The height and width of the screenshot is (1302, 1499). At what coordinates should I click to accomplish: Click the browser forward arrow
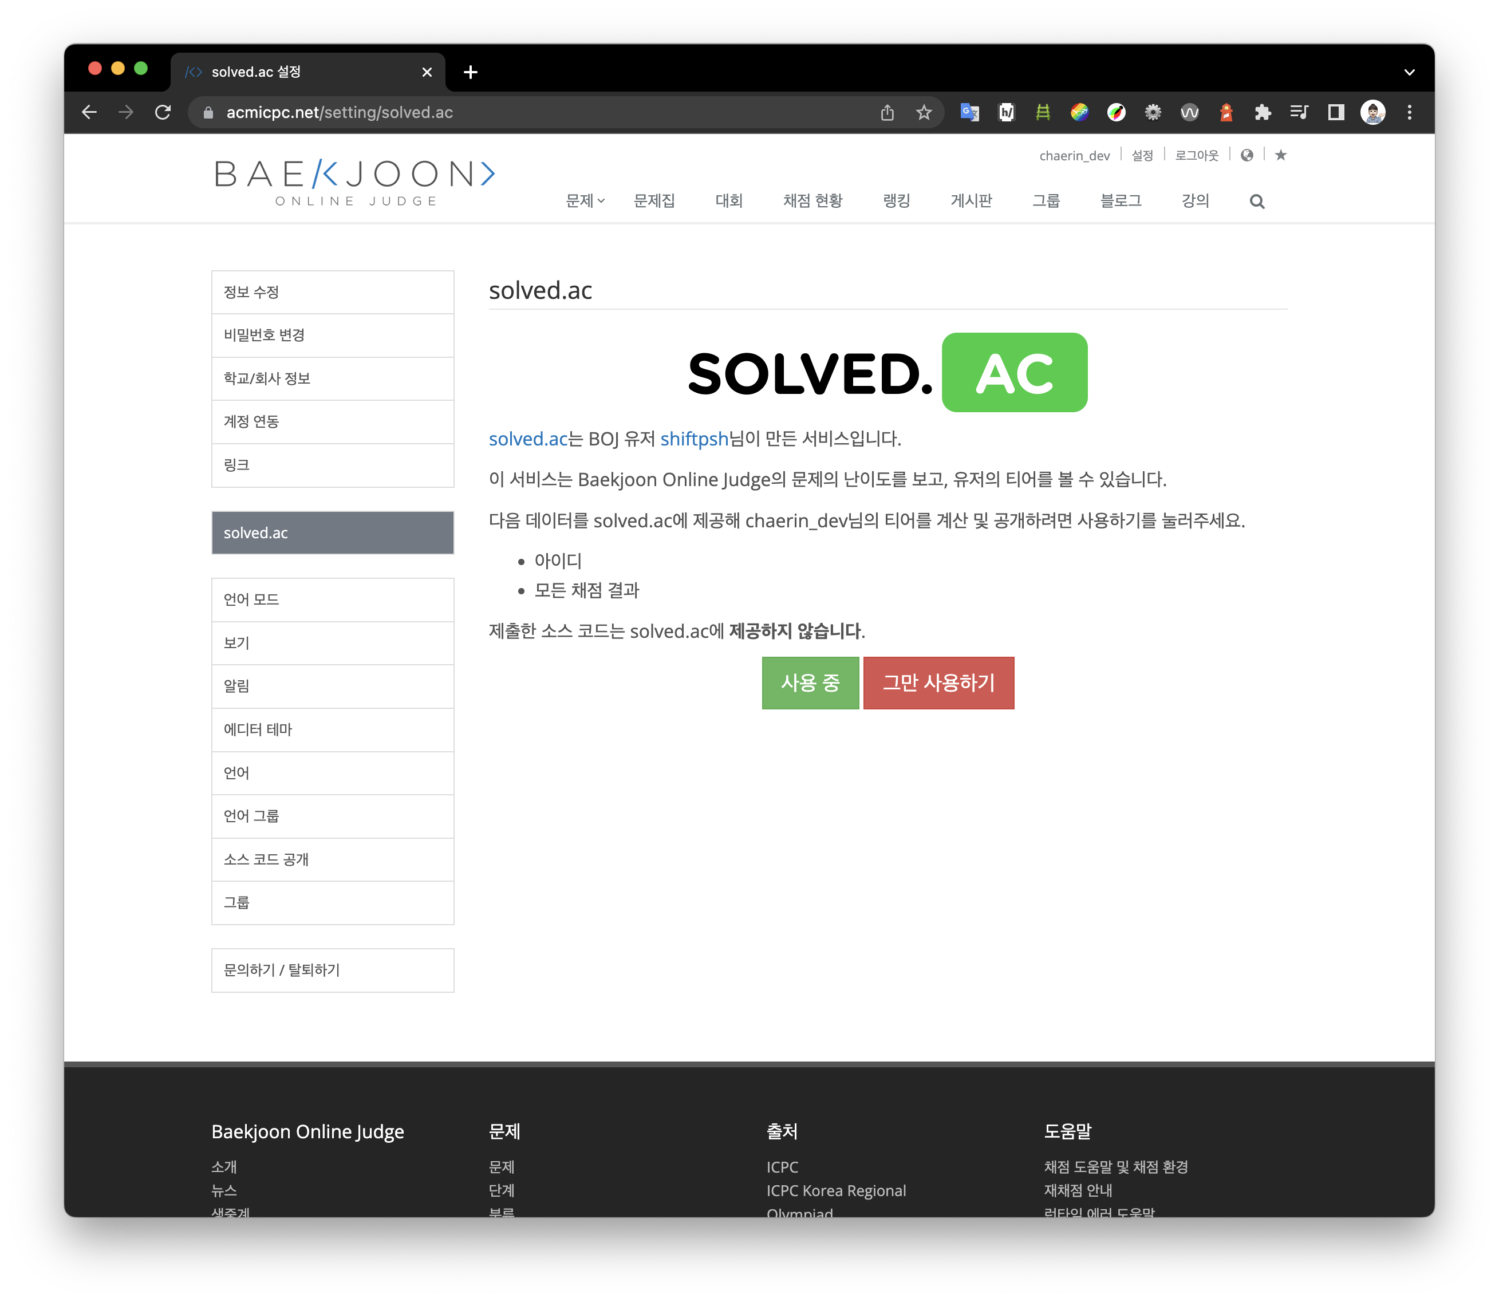click(x=126, y=112)
